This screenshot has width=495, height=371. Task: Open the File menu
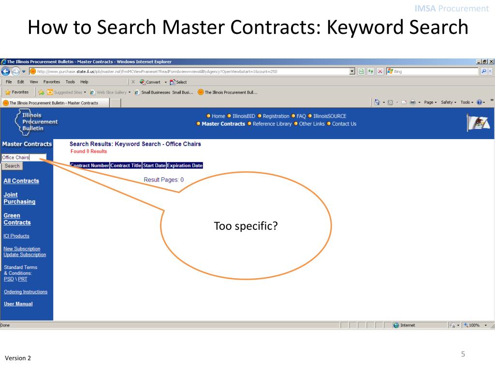[x=9, y=82]
